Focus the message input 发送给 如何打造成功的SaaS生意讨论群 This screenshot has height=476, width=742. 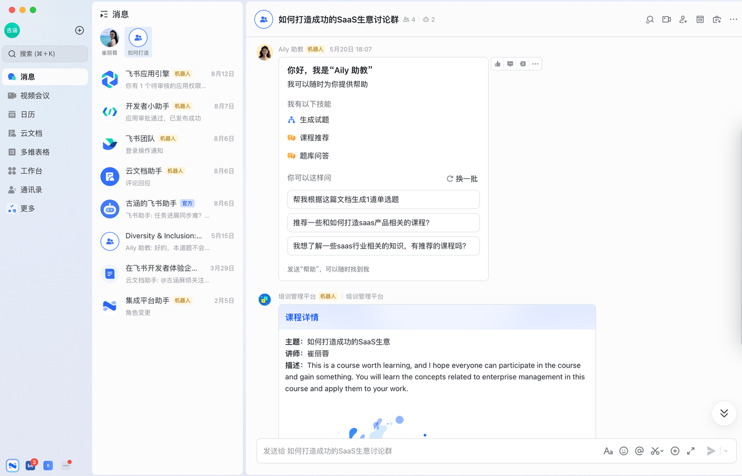[429, 451]
